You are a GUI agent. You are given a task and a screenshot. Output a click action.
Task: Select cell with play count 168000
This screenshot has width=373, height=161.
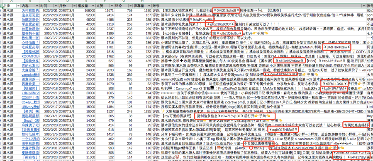(86, 10)
